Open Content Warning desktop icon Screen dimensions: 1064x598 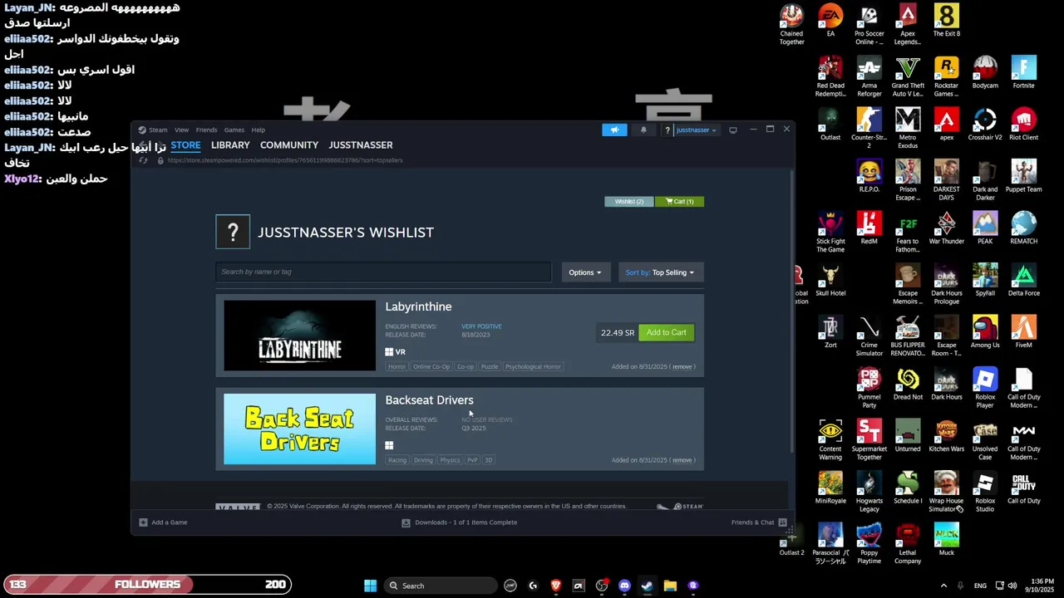tap(830, 441)
